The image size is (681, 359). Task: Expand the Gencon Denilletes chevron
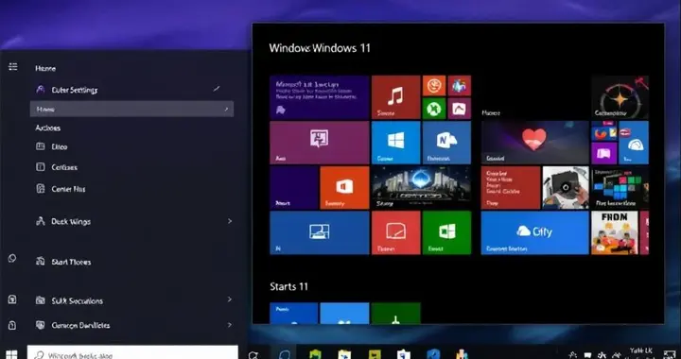click(230, 324)
